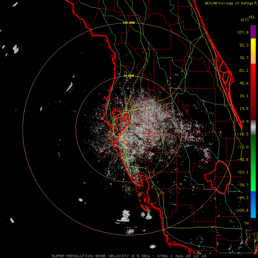258x258 pixels.
Task: Click the 14.5 legend value
Action: pos(244,109)
